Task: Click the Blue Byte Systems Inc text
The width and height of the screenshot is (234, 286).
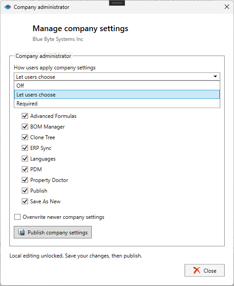Action: click(x=58, y=39)
